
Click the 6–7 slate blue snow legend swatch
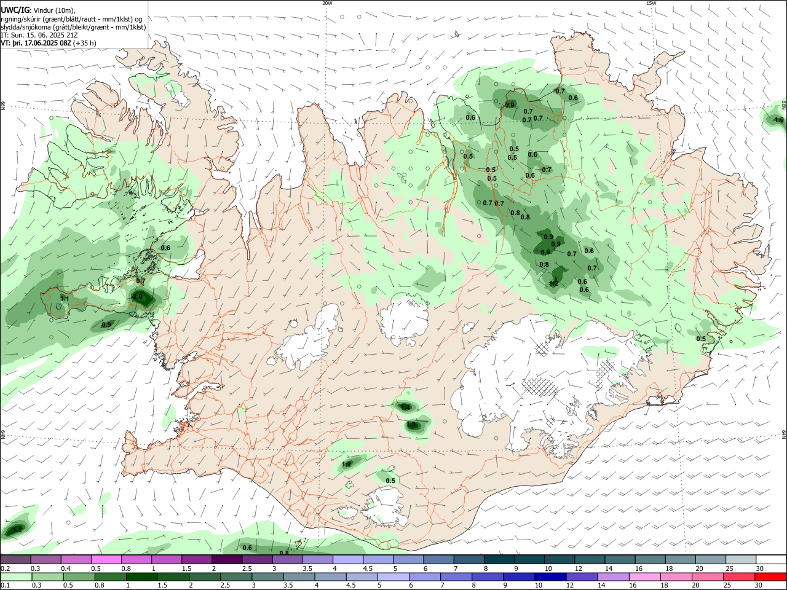(x=438, y=559)
